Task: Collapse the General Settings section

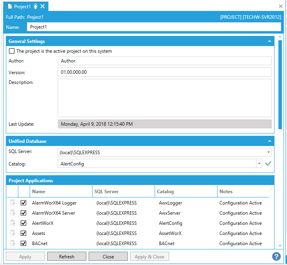Action: [x=269, y=41]
